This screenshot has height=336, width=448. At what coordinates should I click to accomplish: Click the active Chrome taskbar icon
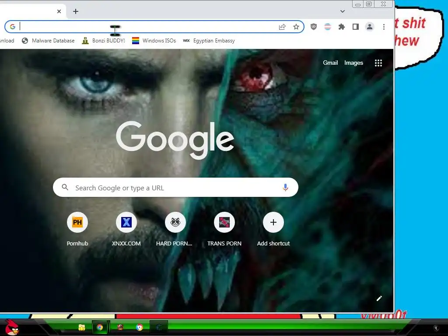tap(100, 327)
